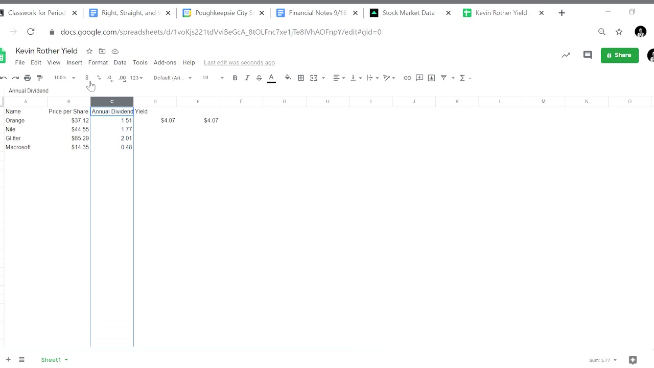Increase decimal places
Image resolution: width=654 pixels, height=368 pixels.
point(122,78)
